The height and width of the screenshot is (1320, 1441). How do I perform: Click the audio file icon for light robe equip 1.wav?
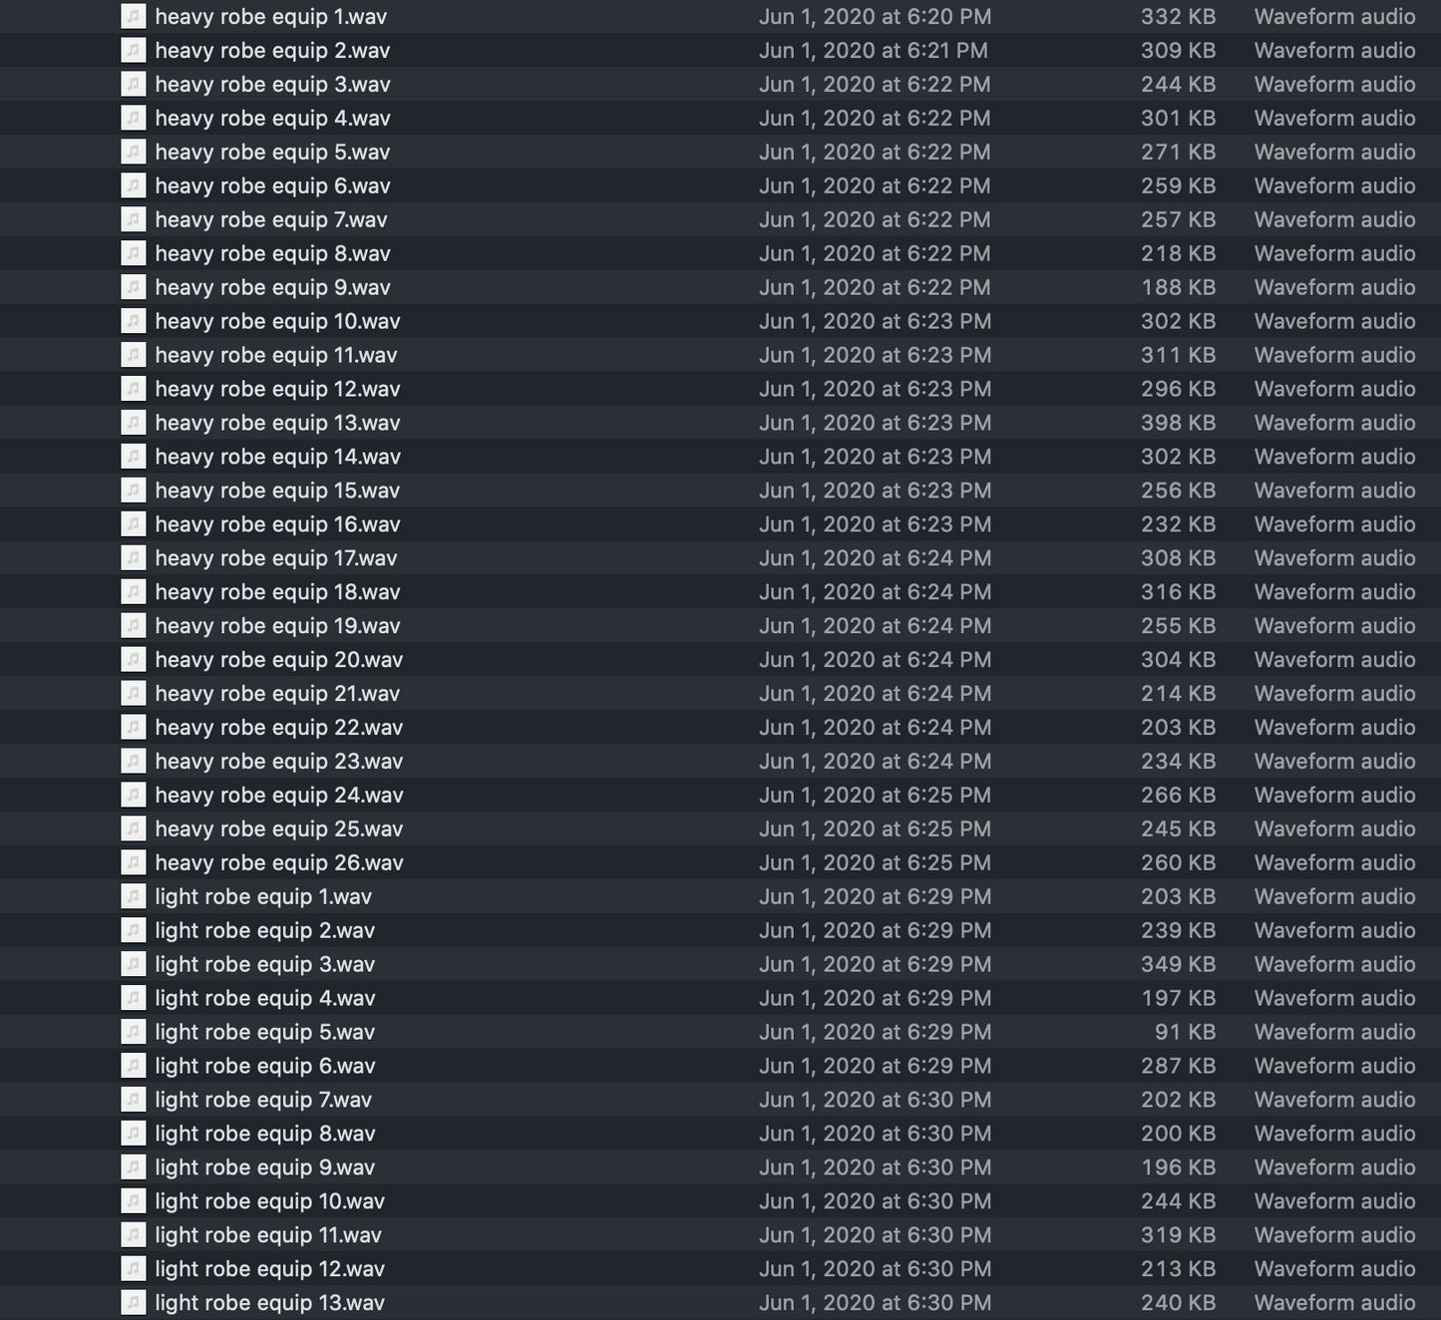click(134, 896)
